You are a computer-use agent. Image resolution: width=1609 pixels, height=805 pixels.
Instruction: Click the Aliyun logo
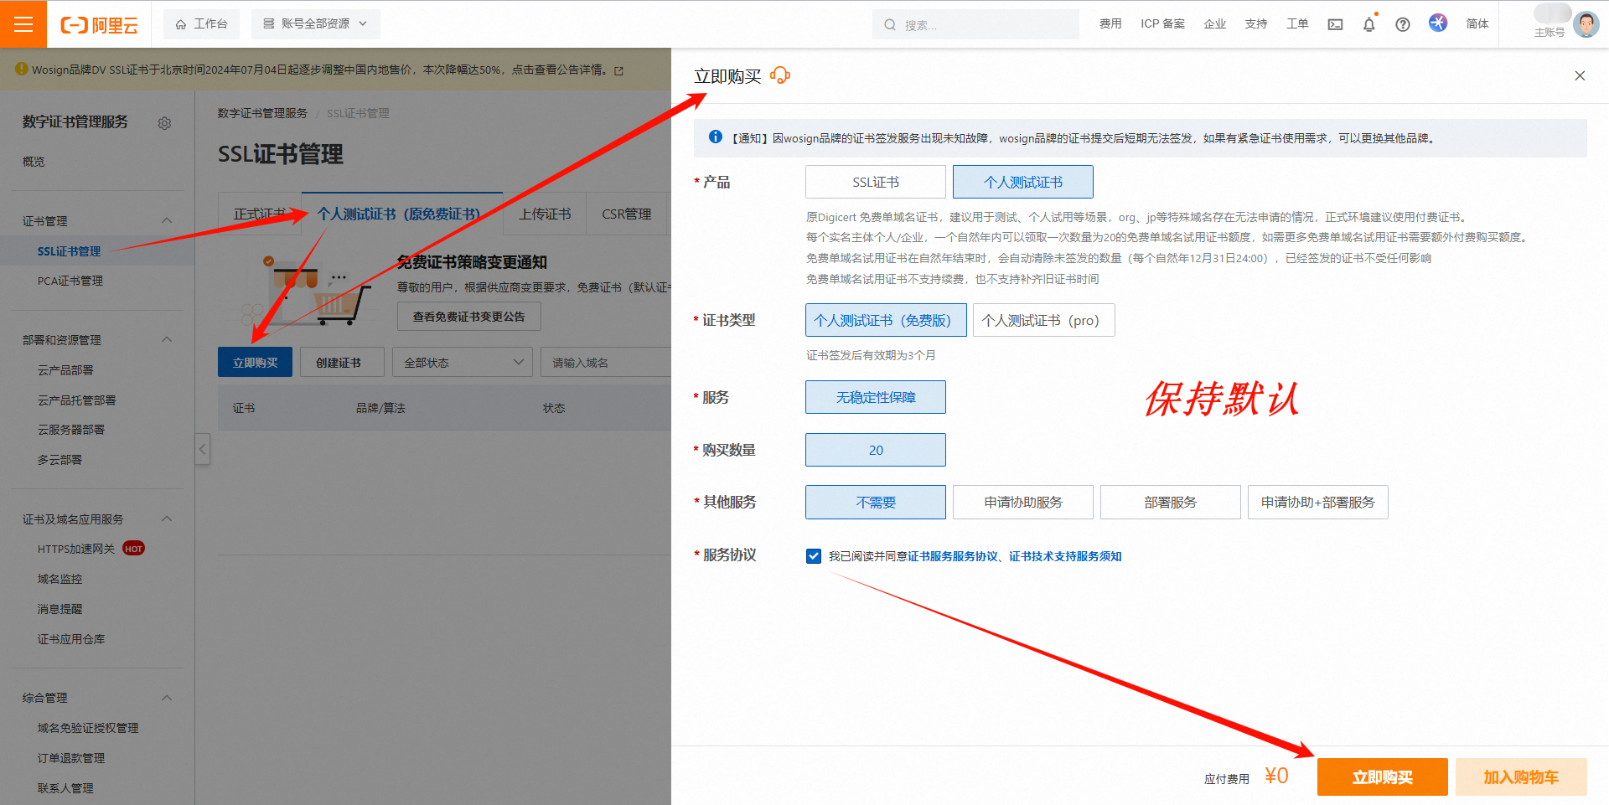[98, 23]
